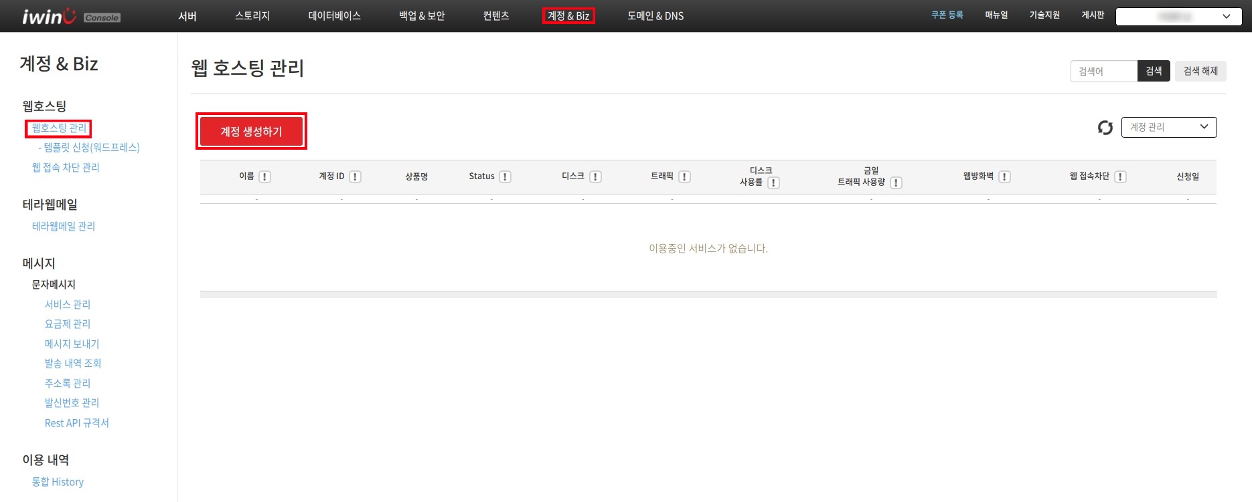Viewport: 1252px width, 502px height.
Task: Open the user account dropdown in header
Action: (x=1178, y=17)
